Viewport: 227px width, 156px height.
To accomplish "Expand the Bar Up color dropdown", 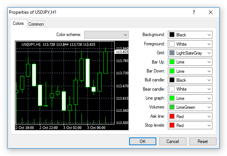I will point(190,62).
